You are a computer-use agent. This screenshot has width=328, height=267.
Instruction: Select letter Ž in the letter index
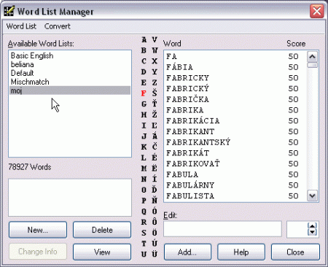155,115
